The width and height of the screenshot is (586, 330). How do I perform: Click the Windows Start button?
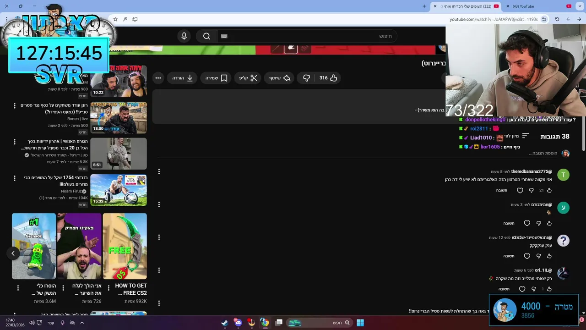(360, 323)
